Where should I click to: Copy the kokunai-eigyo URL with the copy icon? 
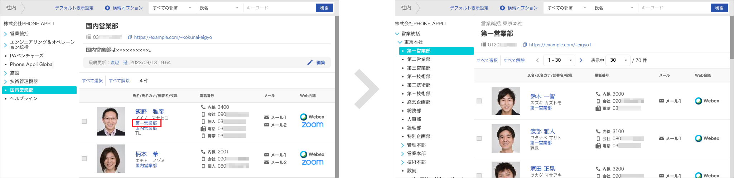click(x=130, y=37)
